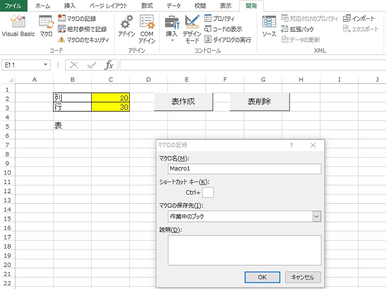This screenshot has width=386, height=289.
Task: Click the マクロ名 text field
Action: 244,169
